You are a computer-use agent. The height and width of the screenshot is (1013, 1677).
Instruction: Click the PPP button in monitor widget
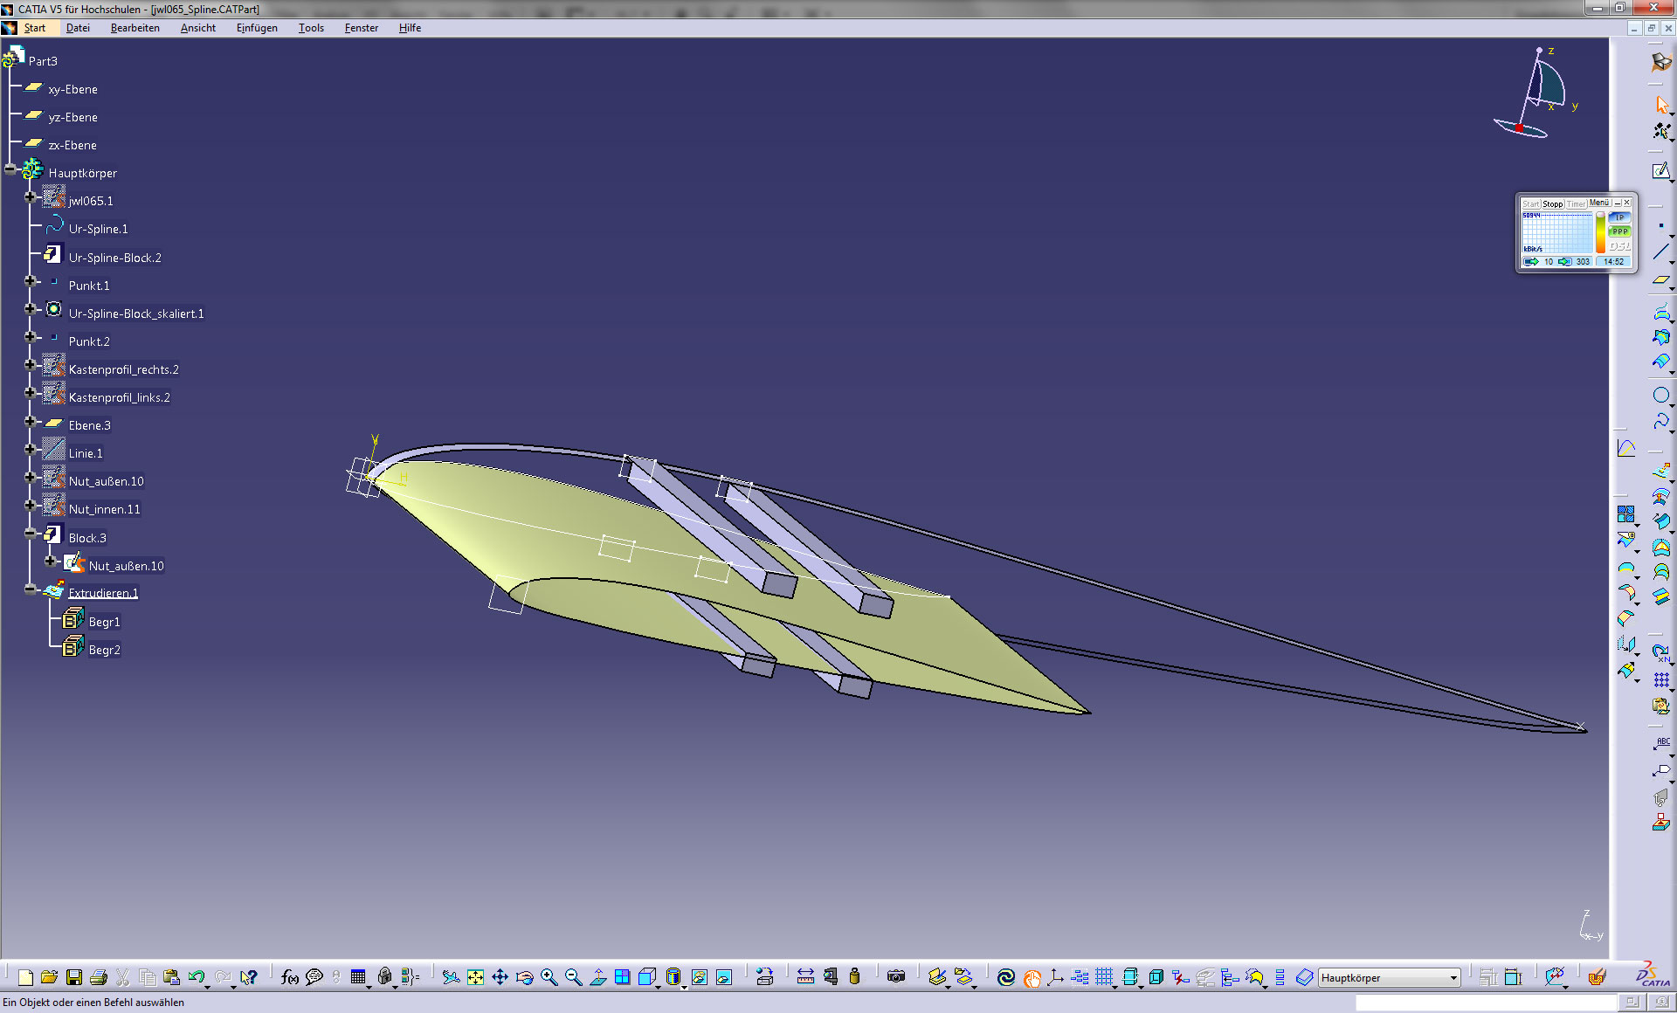click(x=1619, y=231)
